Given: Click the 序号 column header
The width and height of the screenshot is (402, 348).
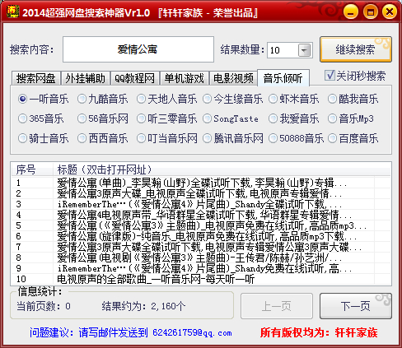Looking at the screenshot, I should tap(32, 169).
